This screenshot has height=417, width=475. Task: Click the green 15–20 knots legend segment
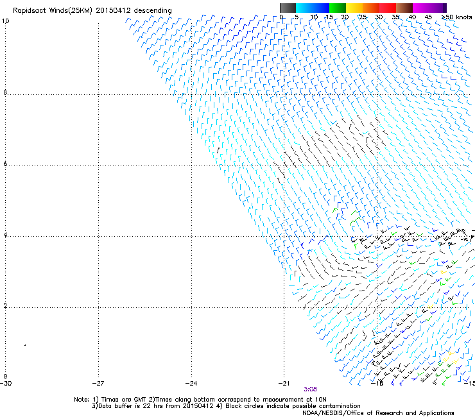(338, 8)
